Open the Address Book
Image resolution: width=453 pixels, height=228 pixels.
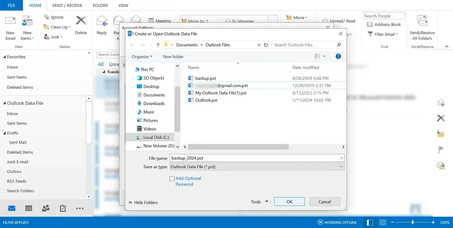[x=384, y=24]
